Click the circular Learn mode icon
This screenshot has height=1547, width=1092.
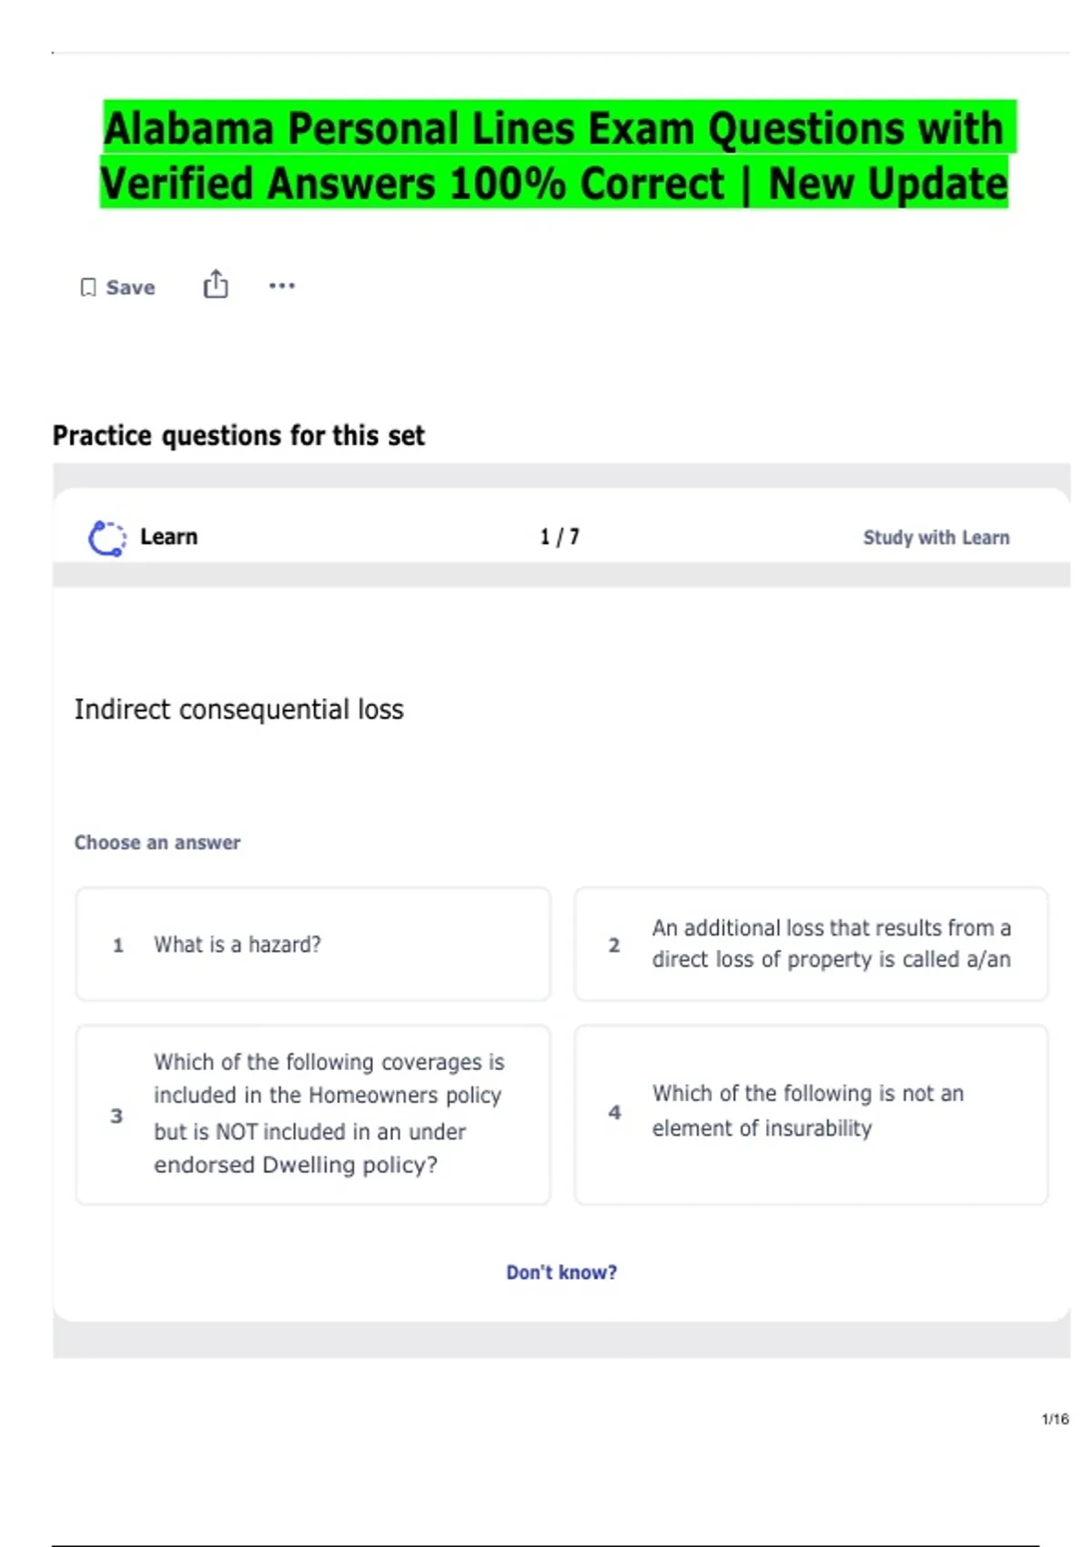(106, 538)
